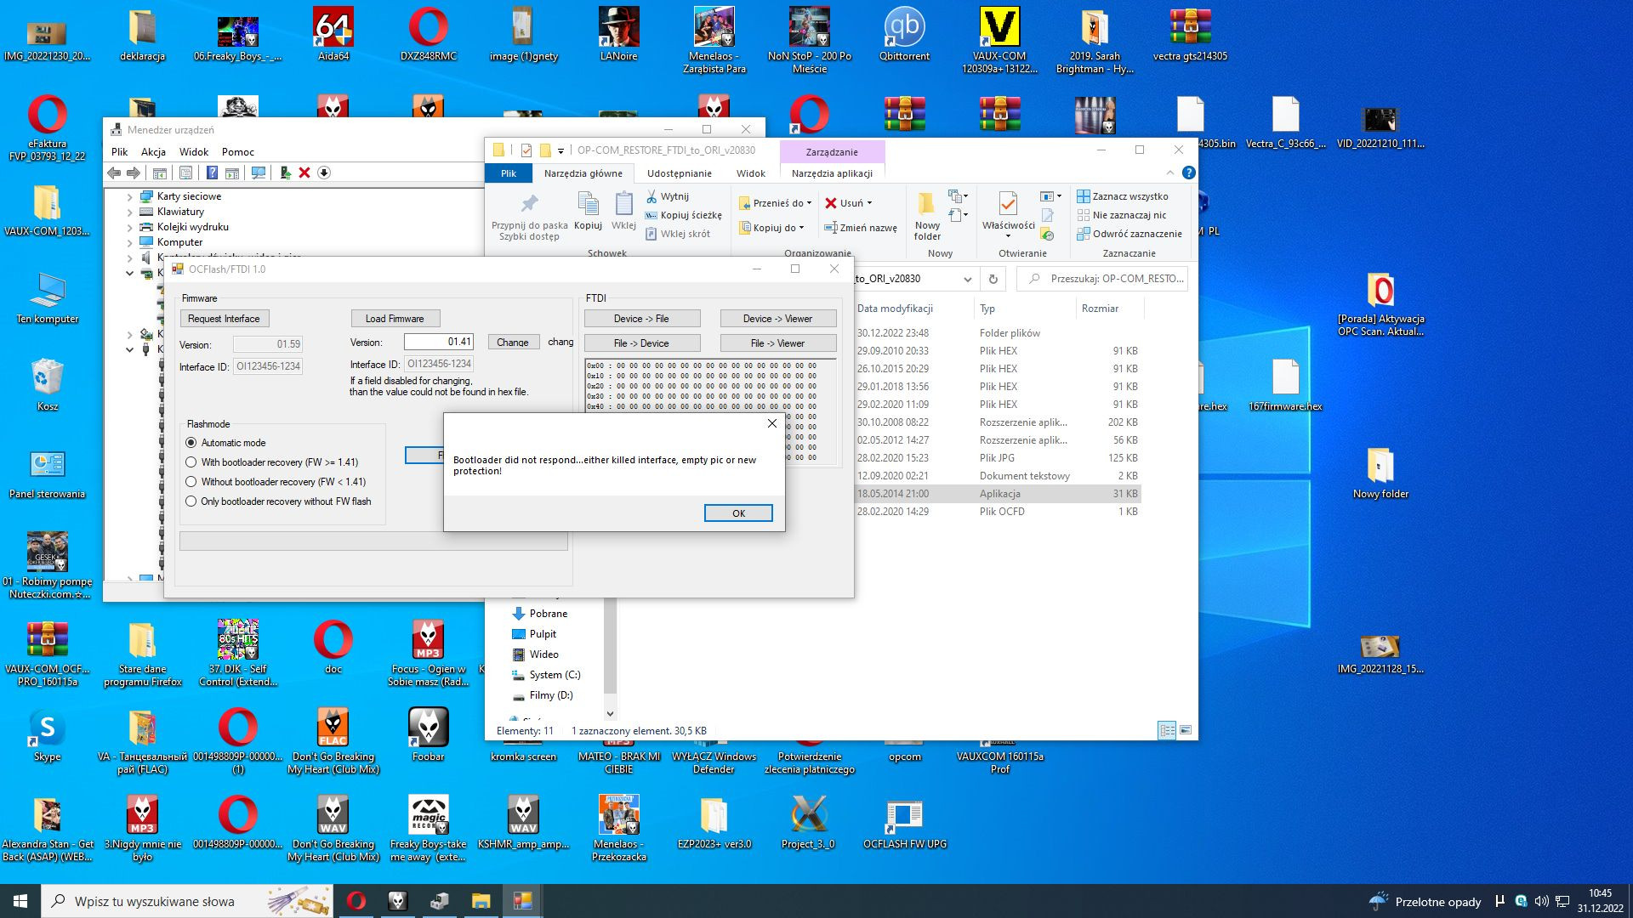Click the Kopiuj icon in the ribbon
Screen dimensions: 1633x918
pos(588,211)
